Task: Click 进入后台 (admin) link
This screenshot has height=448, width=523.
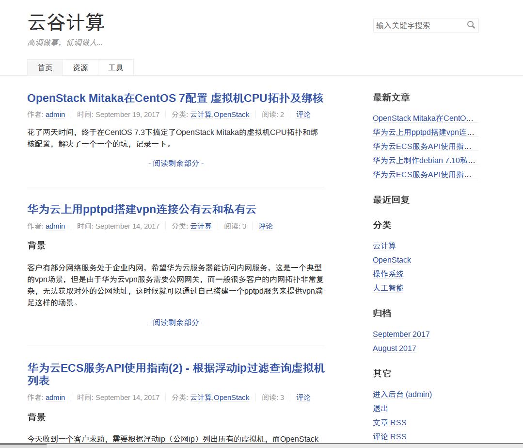Action: [402, 394]
